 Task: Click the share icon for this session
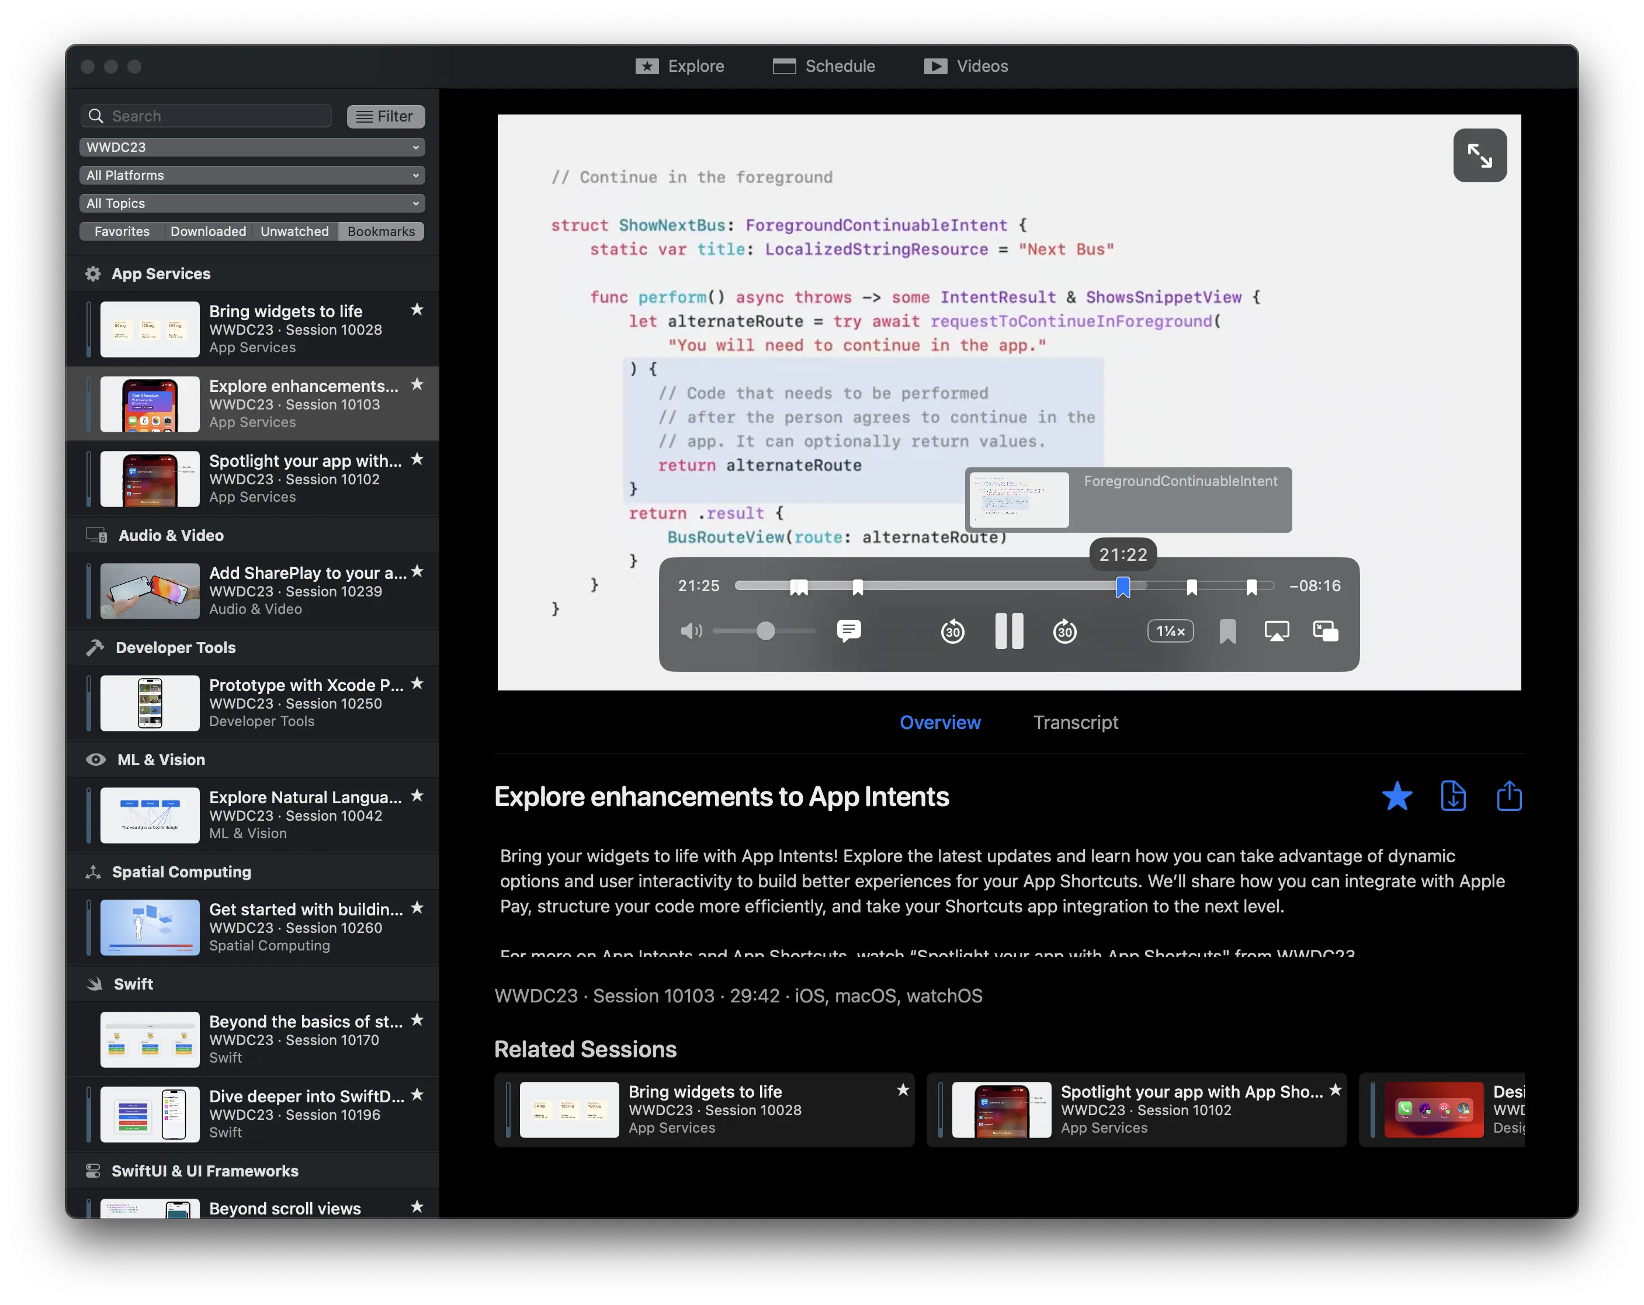coord(1508,797)
